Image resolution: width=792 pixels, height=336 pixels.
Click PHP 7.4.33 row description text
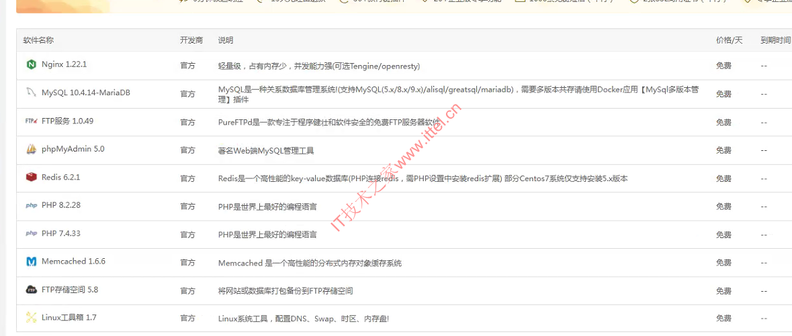pos(268,235)
